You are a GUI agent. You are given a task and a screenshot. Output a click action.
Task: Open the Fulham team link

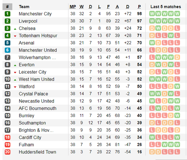[26, 145]
